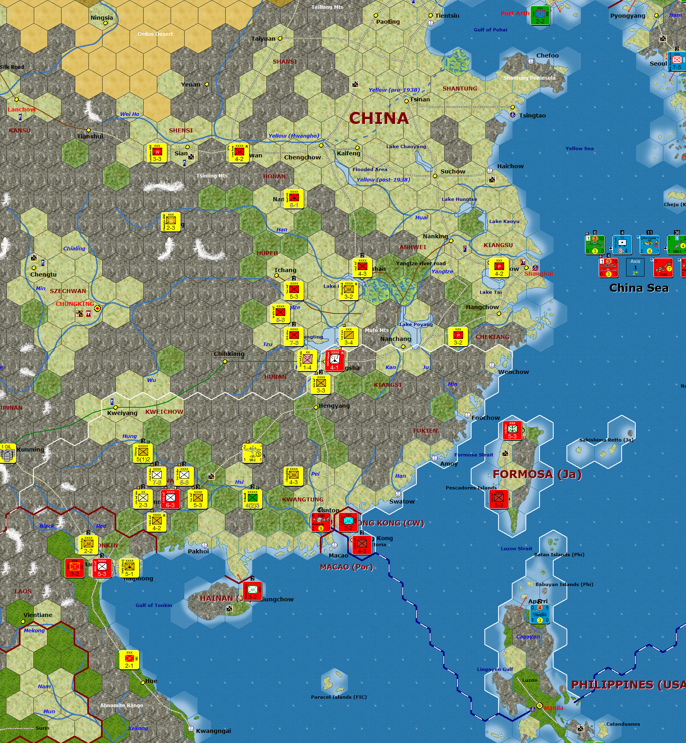Viewport: 686px width, 743px height.
Task: Click the Manila city label
Action: point(554,708)
